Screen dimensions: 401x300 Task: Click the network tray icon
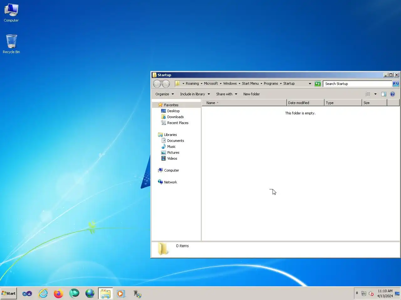tap(364, 293)
